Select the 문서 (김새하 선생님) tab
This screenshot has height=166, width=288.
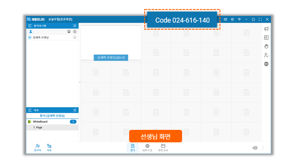53,116
